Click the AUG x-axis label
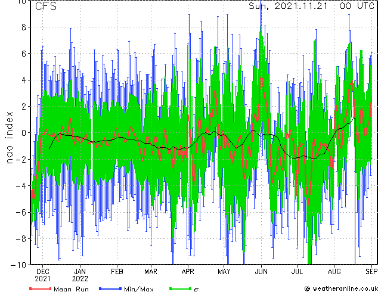Screen dimensions: 378x292 (334, 272)
